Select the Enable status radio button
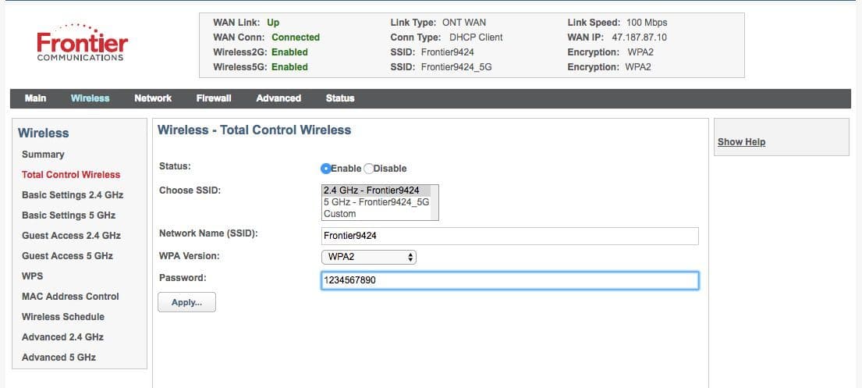Image resolution: width=862 pixels, height=388 pixels. (326, 169)
